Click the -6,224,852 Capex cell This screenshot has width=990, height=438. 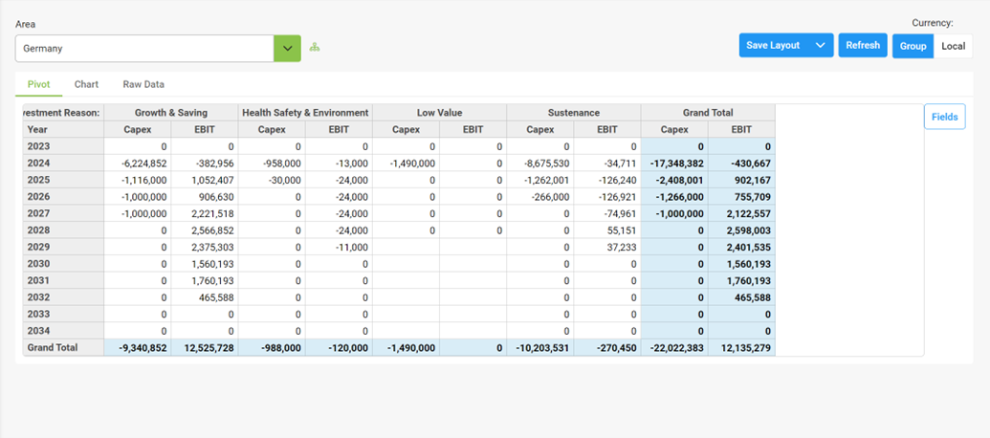tap(138, 163)
